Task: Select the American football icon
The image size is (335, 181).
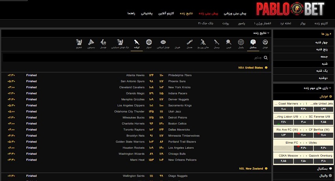Action: click(x=163, y=42)
